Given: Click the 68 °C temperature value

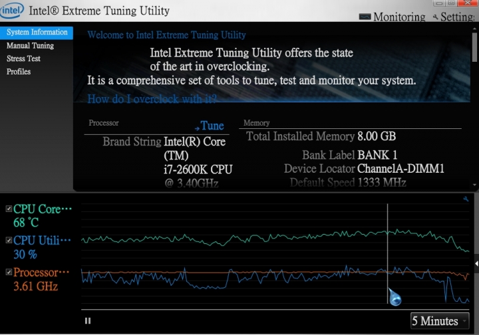Looking at the screenshot, I should (x=26, y=223).
